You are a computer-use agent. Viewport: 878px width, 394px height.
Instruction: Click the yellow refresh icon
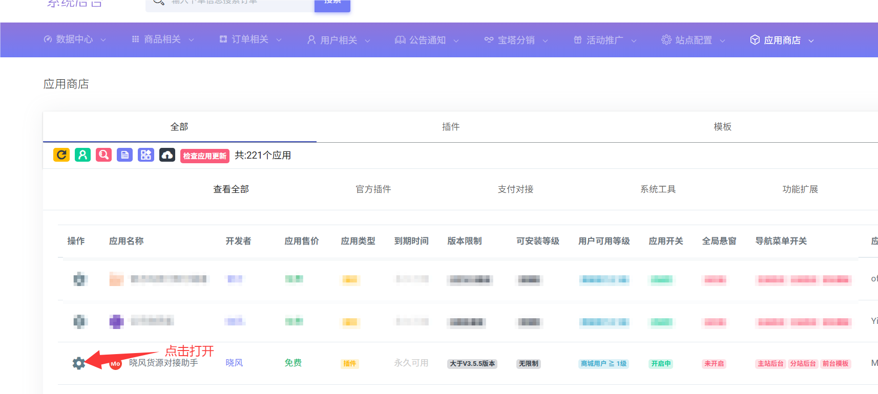pos(61,155)
